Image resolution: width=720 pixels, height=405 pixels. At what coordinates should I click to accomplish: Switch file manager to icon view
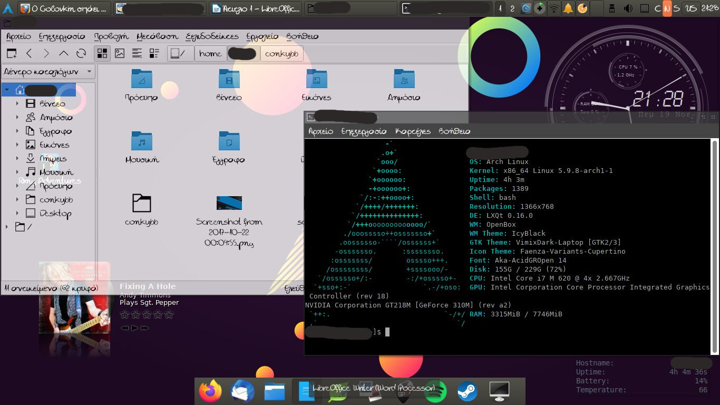[x=102, y=53]
